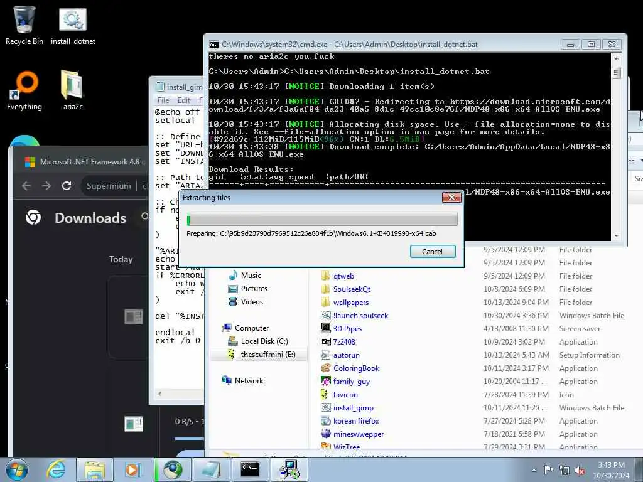
Task: Select the Everything desktop shortcut
Action: tap(24, 90)
